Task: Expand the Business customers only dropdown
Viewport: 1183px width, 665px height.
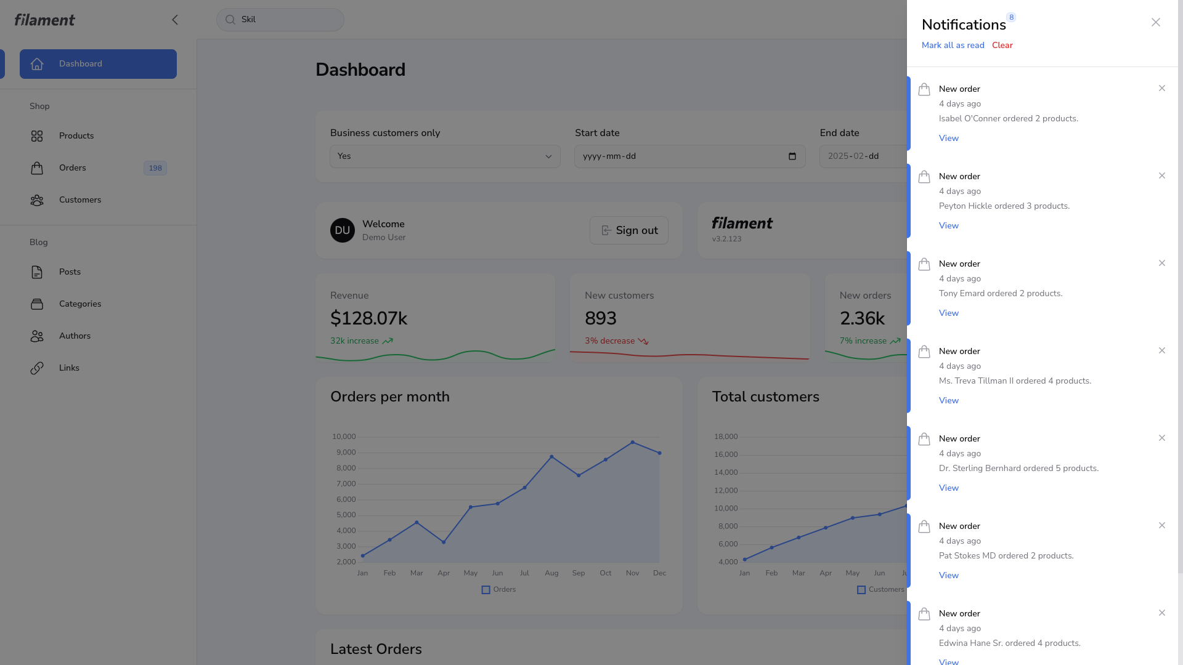Action: [445, 156]
